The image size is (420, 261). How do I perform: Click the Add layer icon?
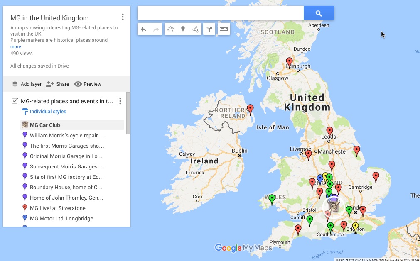(x=15, y=84)
